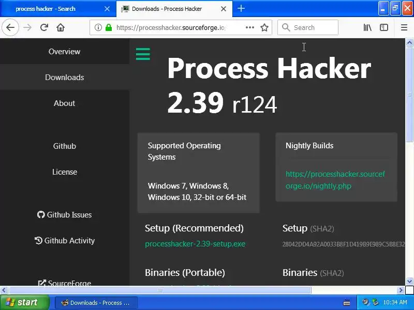The image size is (414, 310).
Task: Open the Firefox hamburger menu
Action: (x=404, y=27)
